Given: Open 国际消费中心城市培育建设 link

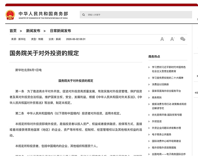Looking at the screenshot, I should pos(166,141).
